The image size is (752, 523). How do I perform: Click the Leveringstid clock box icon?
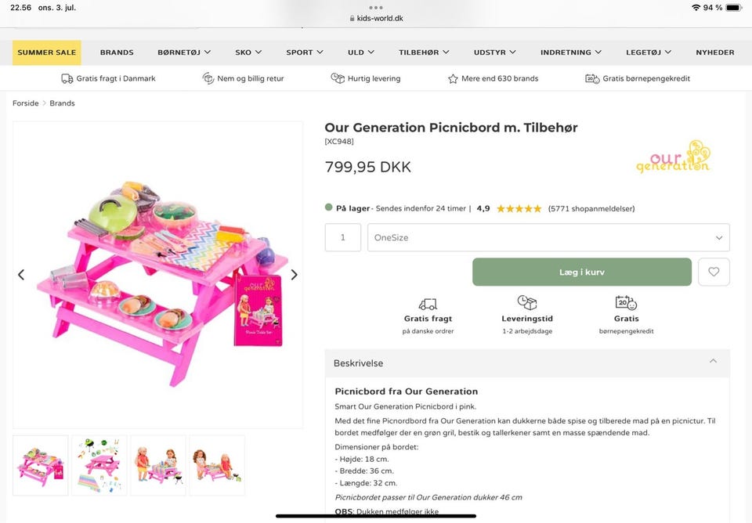527,302
